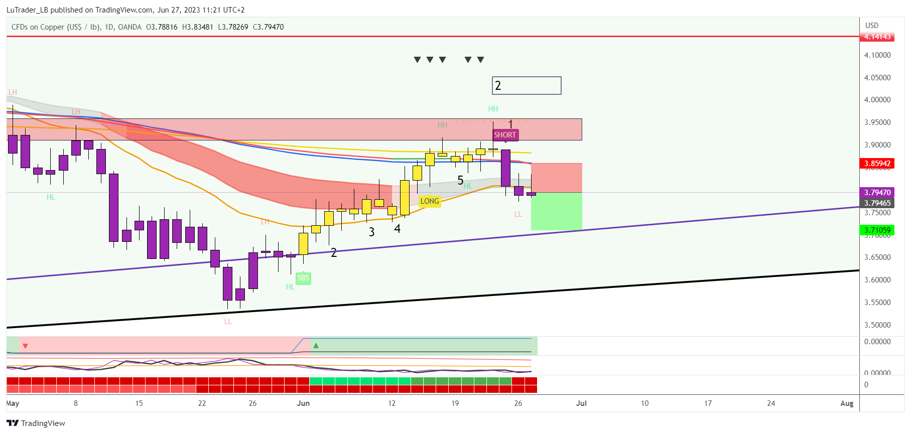Image resolution: width=911 pixels, height=434 pixels.
Task: Select the yellow LONG position label
Action: (430, 201)
